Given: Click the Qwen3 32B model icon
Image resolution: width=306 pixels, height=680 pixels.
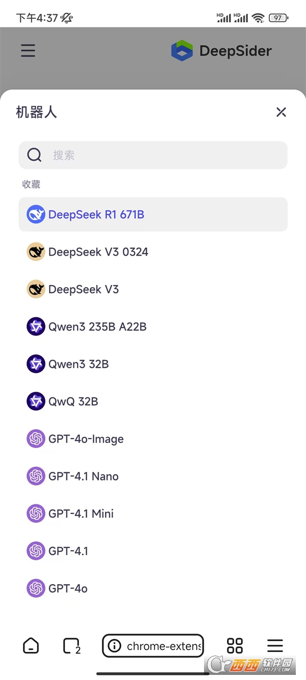Looking at the screenshot, I should coord(36,364).
